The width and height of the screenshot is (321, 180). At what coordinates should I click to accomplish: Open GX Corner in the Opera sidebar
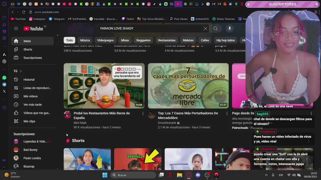coord(4,160)
